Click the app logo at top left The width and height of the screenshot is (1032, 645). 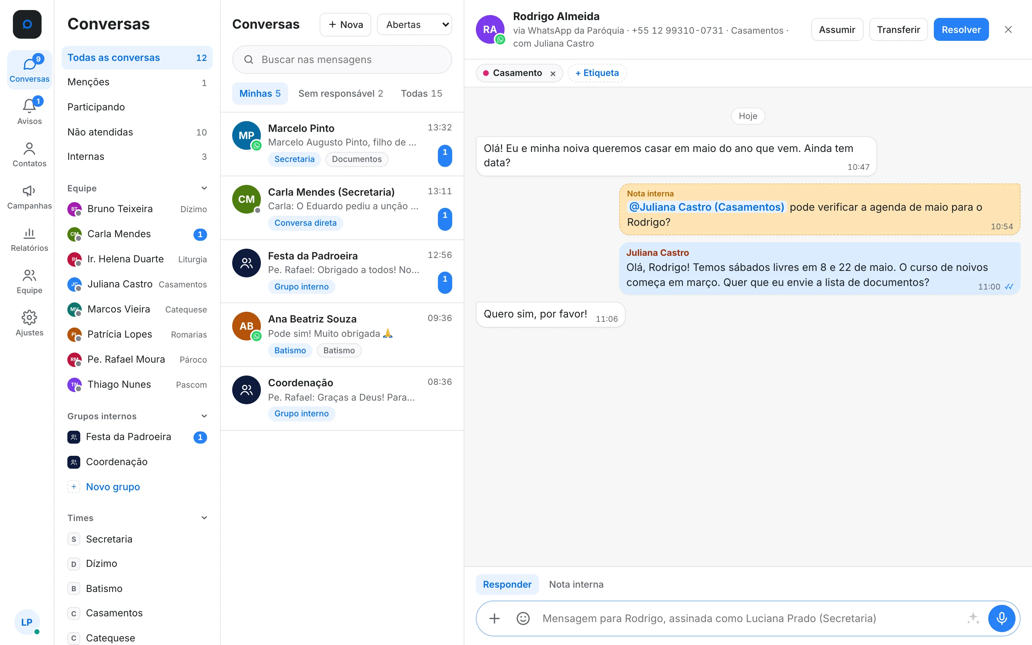(27, 24)
